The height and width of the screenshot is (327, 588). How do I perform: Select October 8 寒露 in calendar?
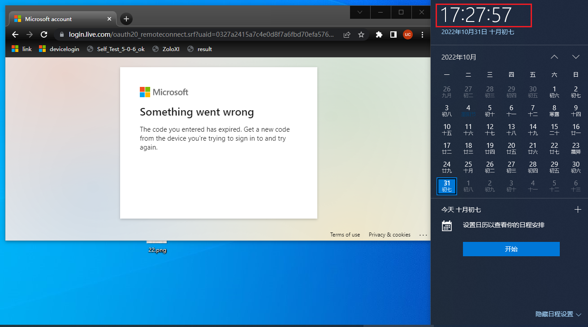point(554,111)
